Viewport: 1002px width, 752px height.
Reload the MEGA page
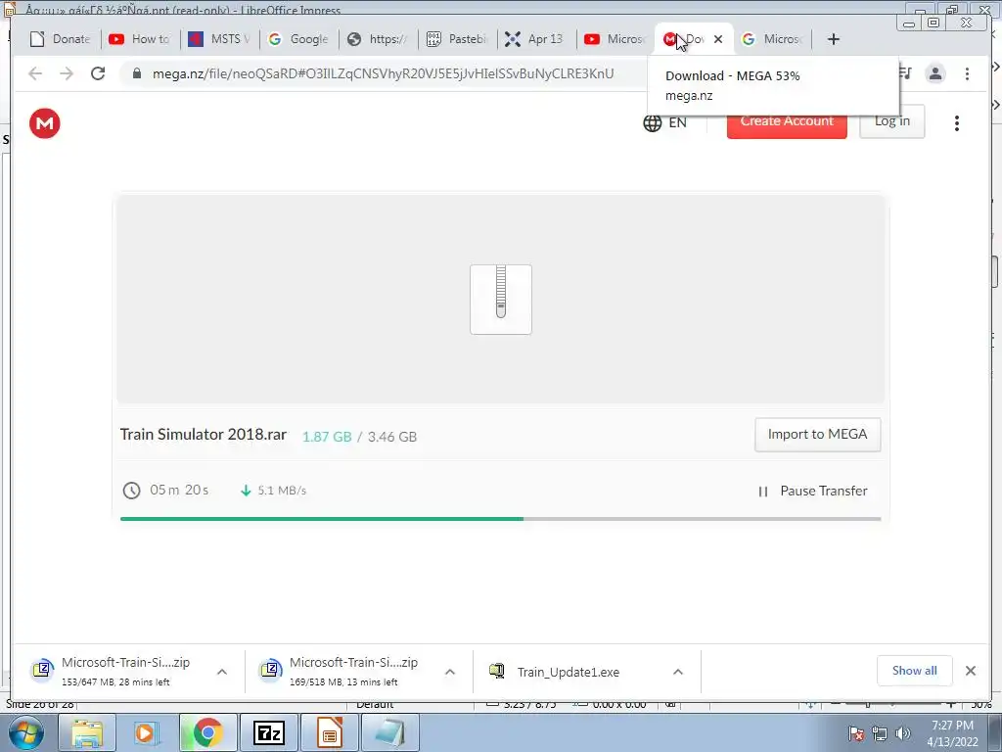(x=98, y=73)
